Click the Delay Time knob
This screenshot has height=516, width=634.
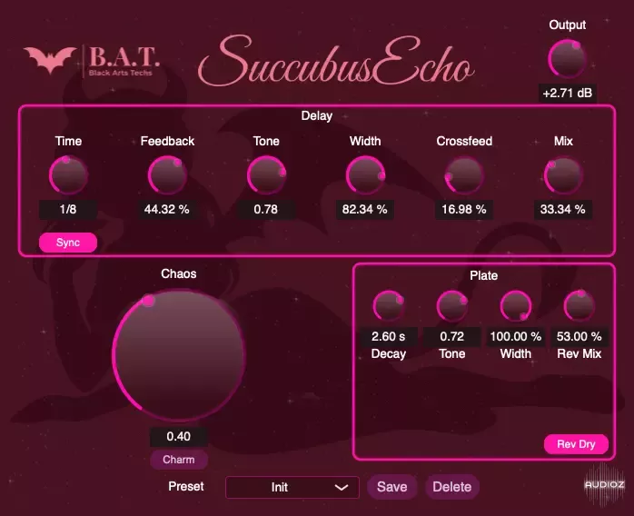tap(68, 175)
